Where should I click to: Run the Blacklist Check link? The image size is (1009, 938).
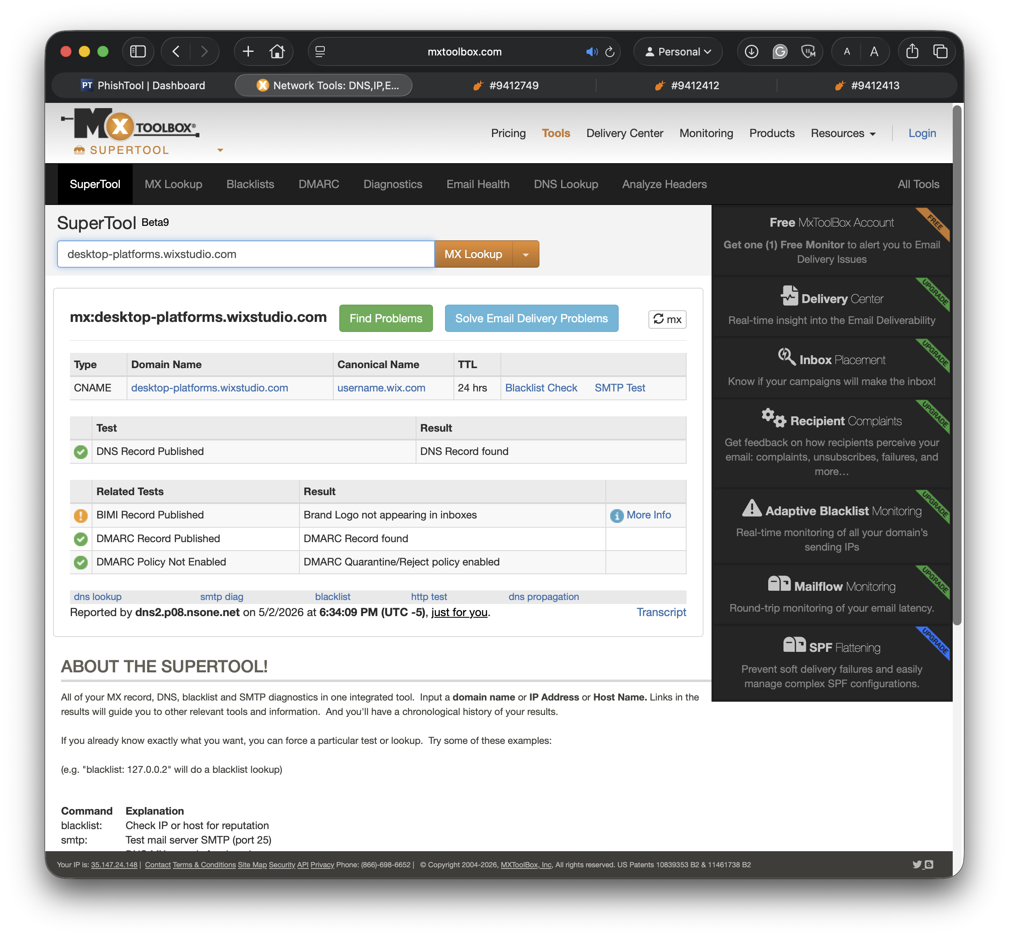point(541,388)
